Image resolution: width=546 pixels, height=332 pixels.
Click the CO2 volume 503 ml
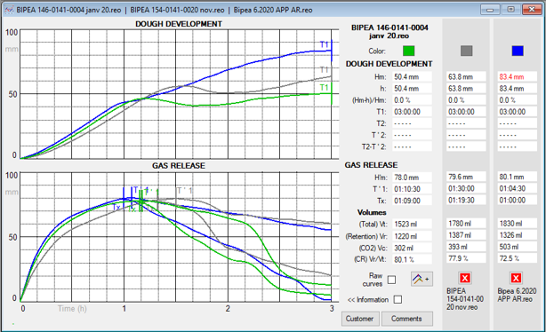tap(517, 247)
